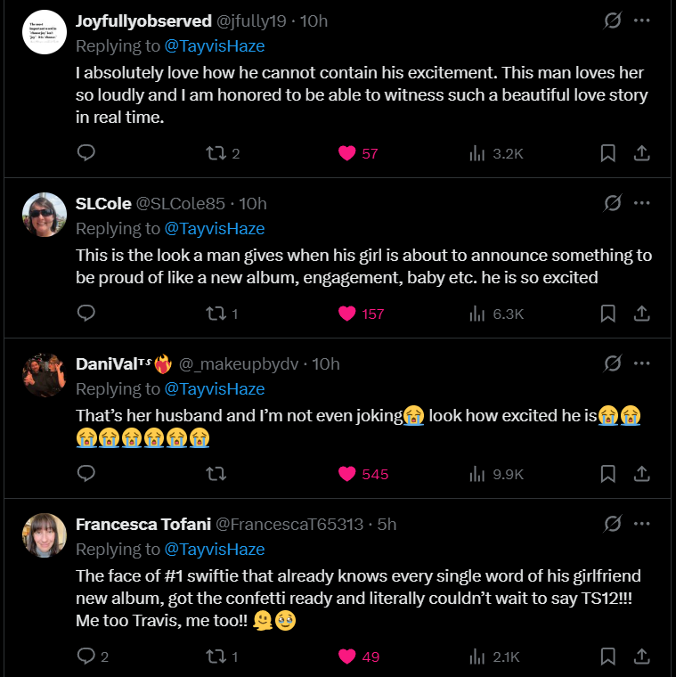The height and width of the screenshot is (677, 676).
Task: Unlike Joyfullyobserved's tweet with 57 likes
Action: click(x=347, y=153)
